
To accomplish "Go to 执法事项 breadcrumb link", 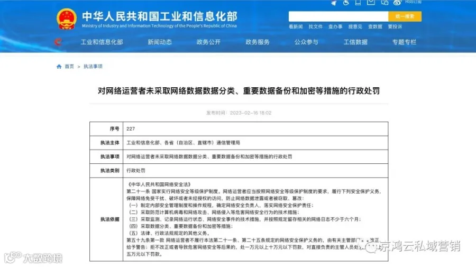I will pos(93,67).
